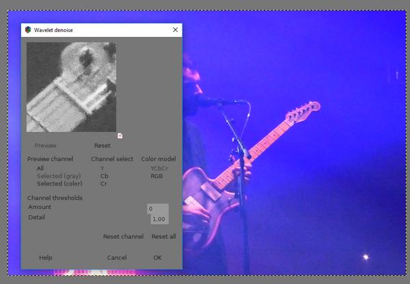The image size is (410, 284).
Task: Select the All preview channel option
Action: point(40,168)
